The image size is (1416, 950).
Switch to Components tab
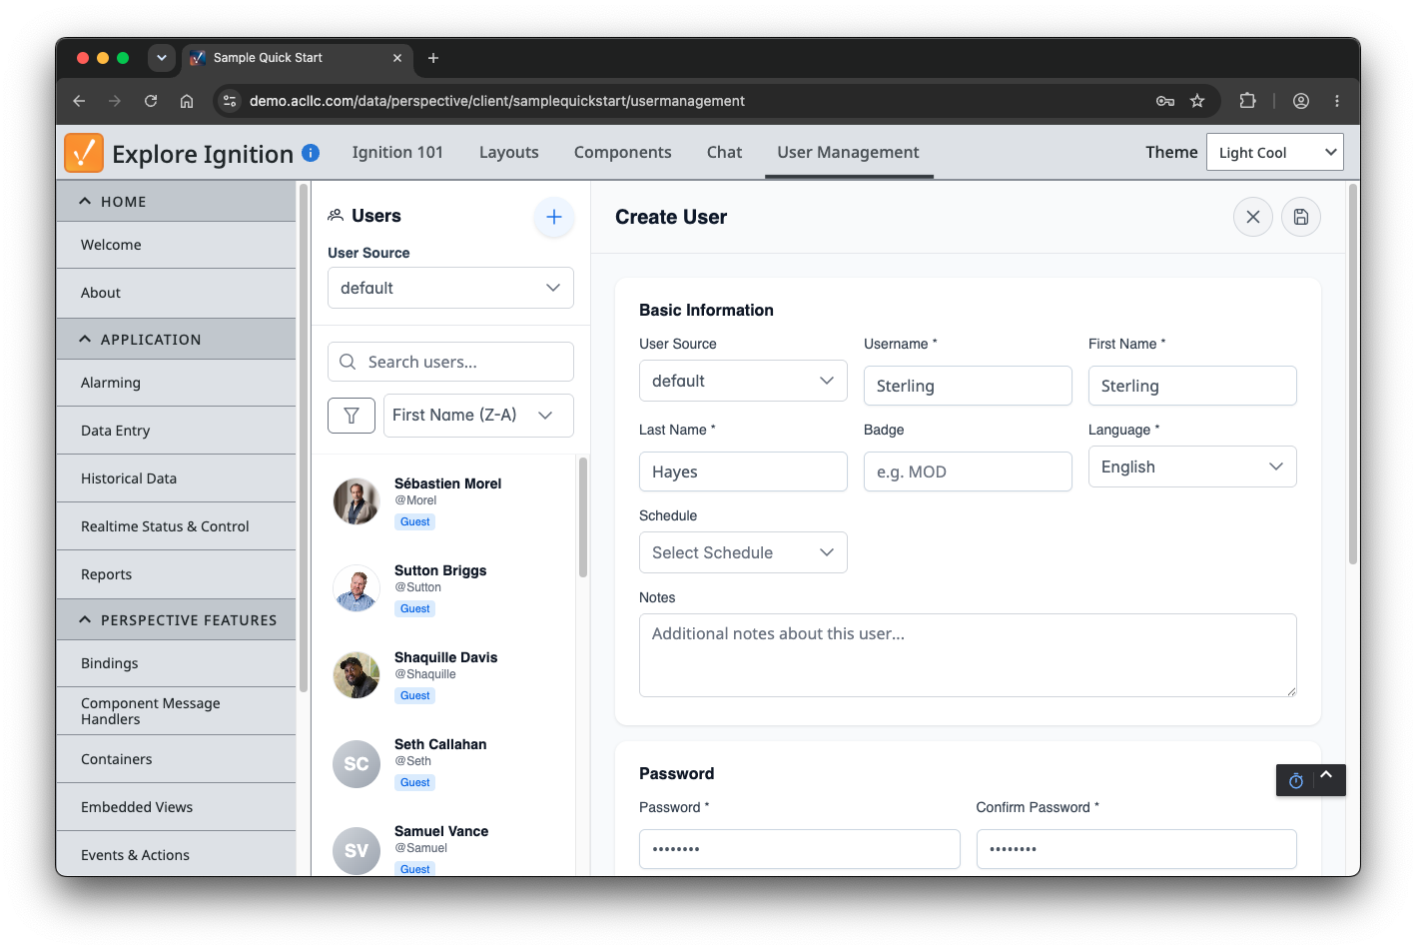(x=622, y=152)
